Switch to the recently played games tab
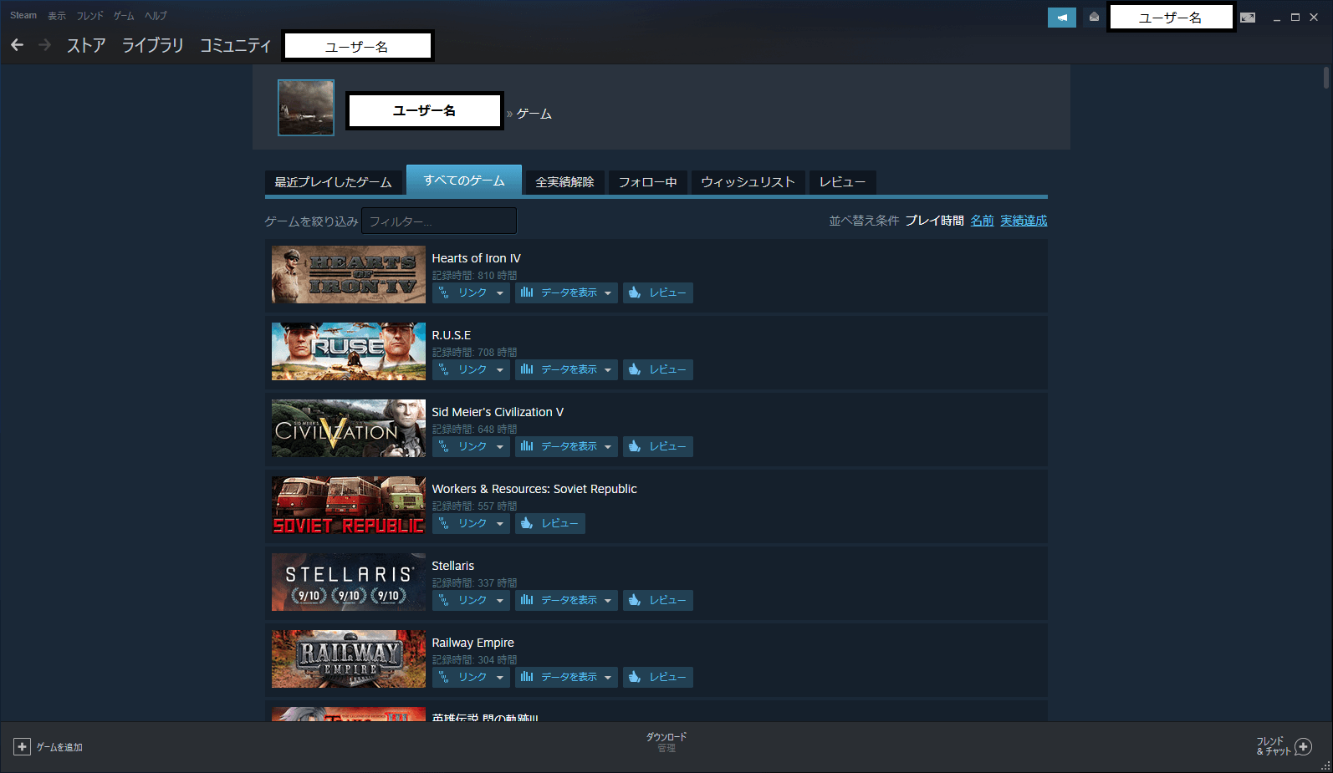Viewport: 1333px width, 773px height. (333, 182)
